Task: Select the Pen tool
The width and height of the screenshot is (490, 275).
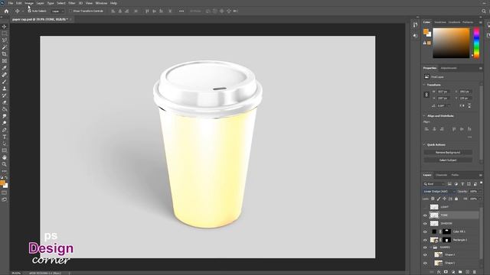Action: point(5,130)
